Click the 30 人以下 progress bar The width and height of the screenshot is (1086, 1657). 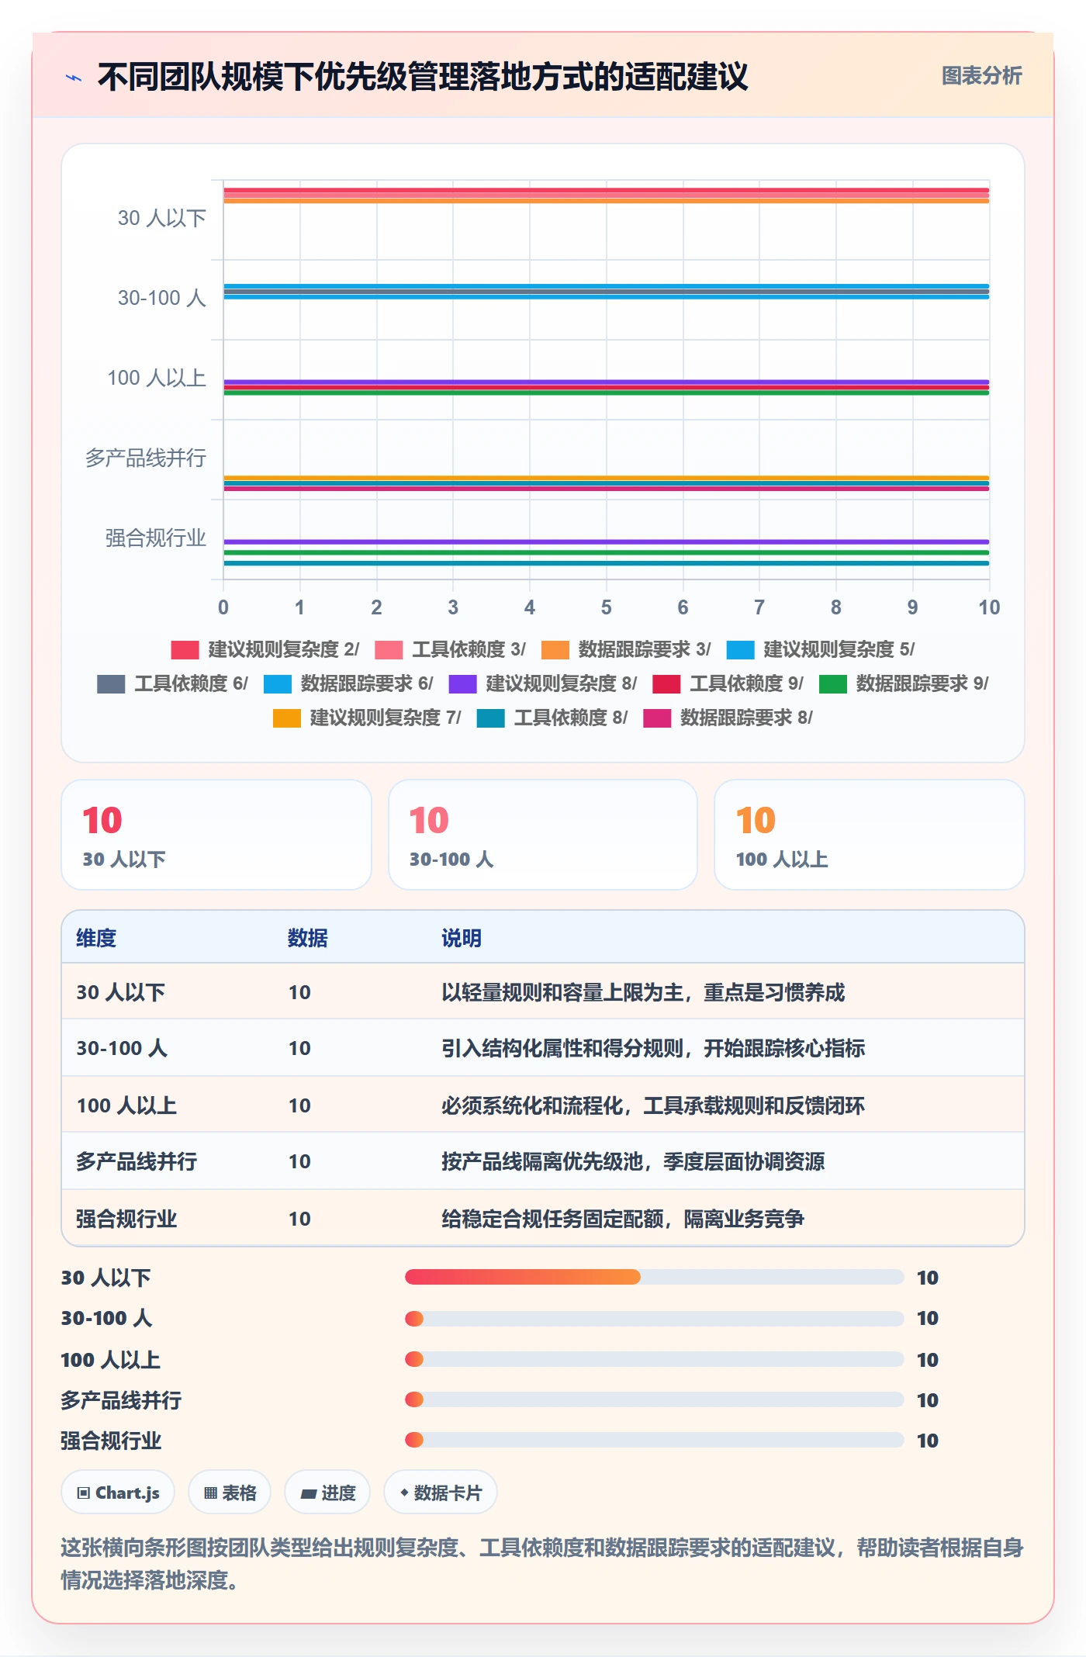[x=654, y=1277]
